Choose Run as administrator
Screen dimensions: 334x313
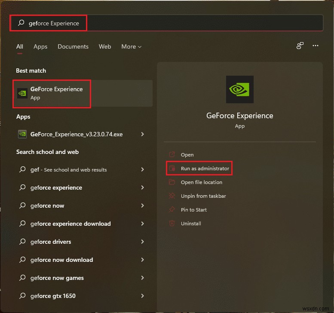205,169
